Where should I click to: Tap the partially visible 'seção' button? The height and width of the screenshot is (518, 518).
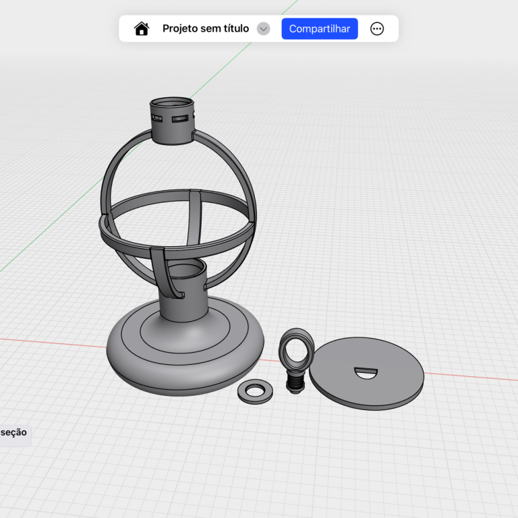(x=14, y=432)
